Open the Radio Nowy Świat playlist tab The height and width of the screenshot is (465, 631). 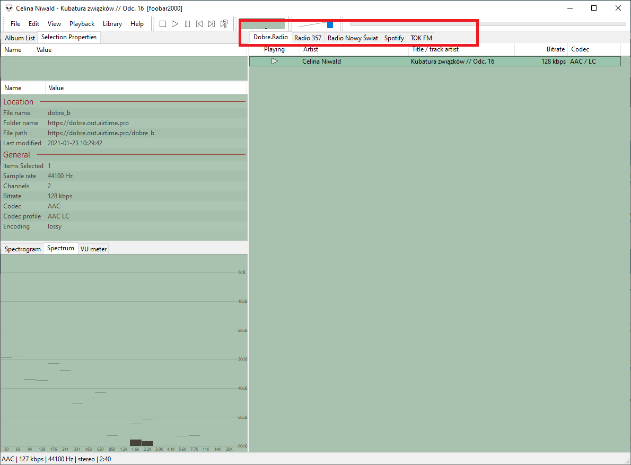pyautogui.click(x=353, y=38)
